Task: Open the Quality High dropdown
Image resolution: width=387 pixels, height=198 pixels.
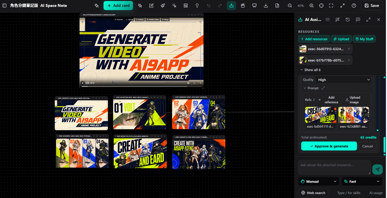Action: point(343,80)
